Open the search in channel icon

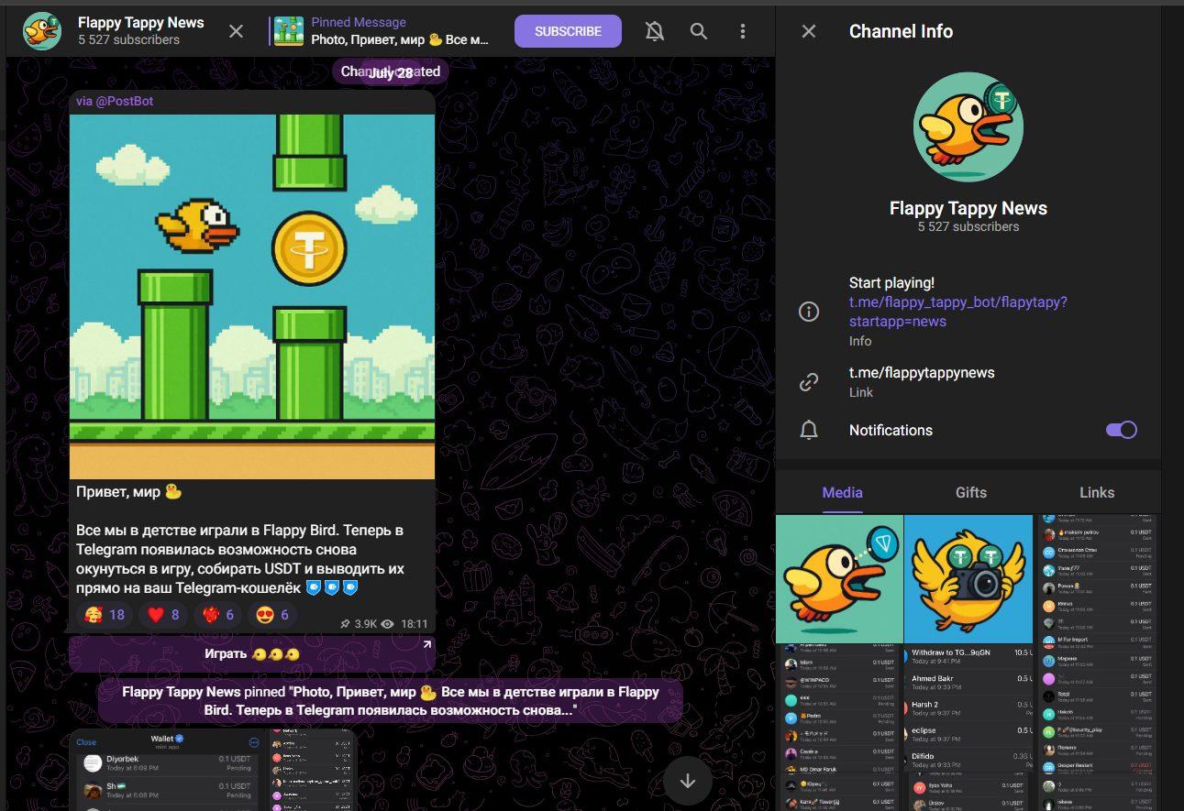point(699,31)
